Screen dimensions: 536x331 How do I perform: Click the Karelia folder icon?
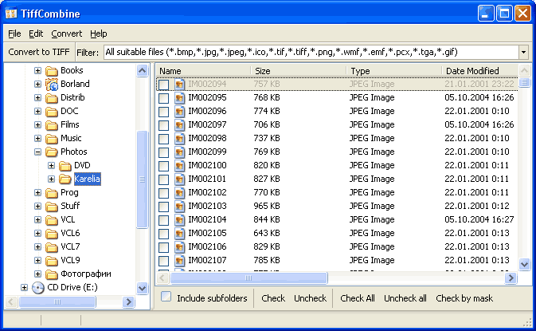65,179
